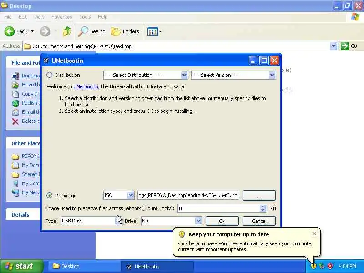Click the Go button in Explorer
This screenshot has height=273, width=364.
tap(349, 46)
